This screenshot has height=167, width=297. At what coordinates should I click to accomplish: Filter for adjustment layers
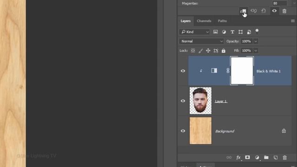224,32
